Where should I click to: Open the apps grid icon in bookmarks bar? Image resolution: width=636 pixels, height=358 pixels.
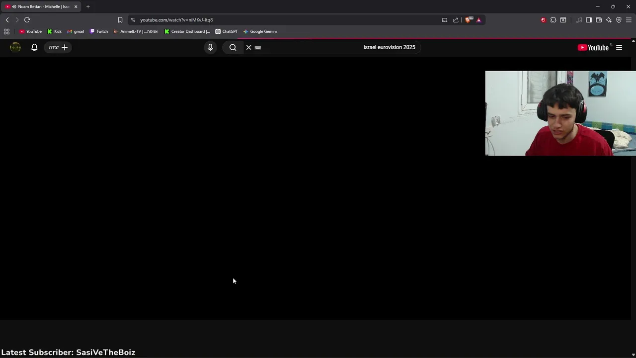tap(6, 31)
